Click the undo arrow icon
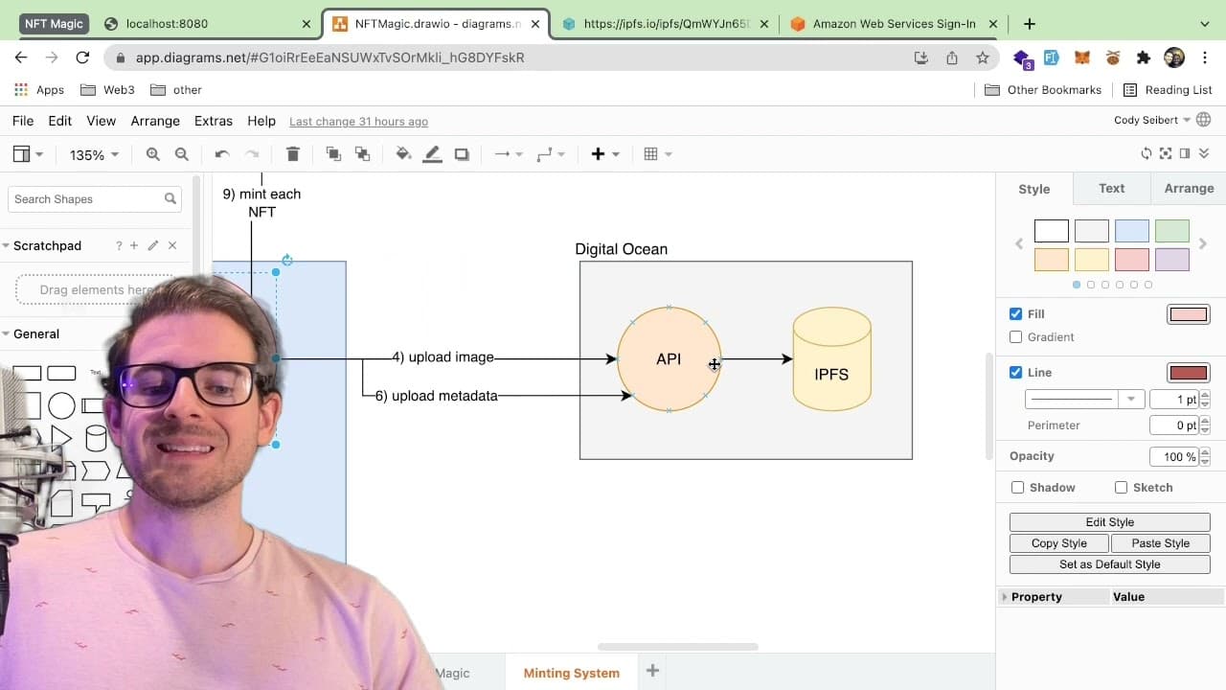 tap(222, 154)
